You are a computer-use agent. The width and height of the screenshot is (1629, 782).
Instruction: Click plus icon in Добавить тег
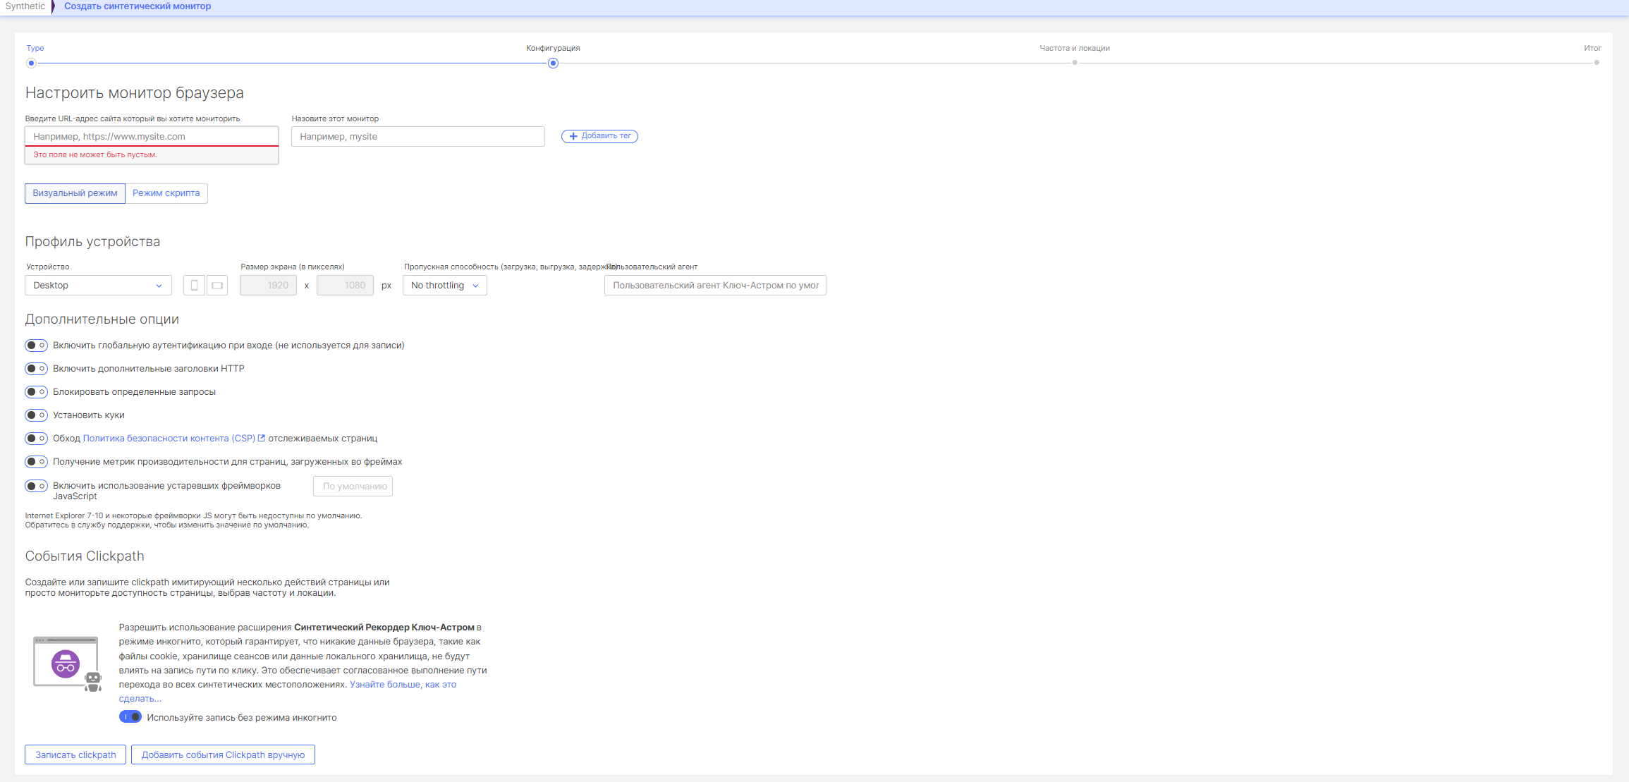[573, 136]
